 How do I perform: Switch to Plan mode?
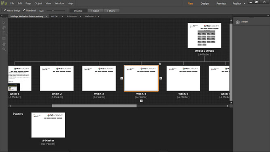(x=190, y=4)
